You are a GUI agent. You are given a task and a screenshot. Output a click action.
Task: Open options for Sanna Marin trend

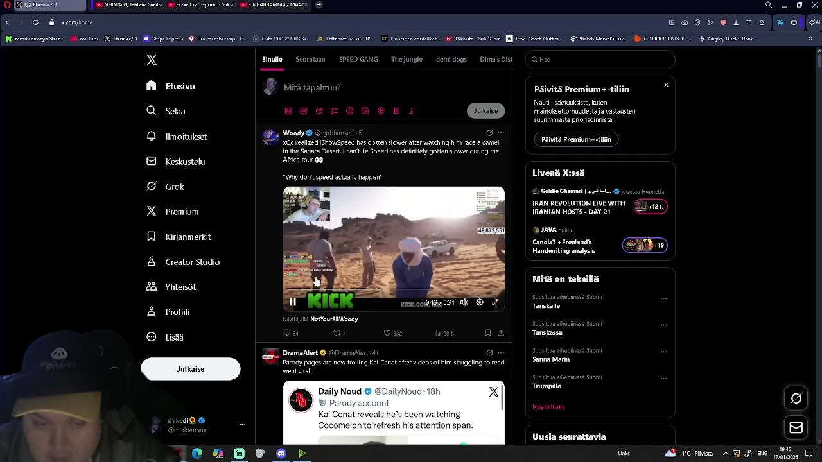coord(664,352)
